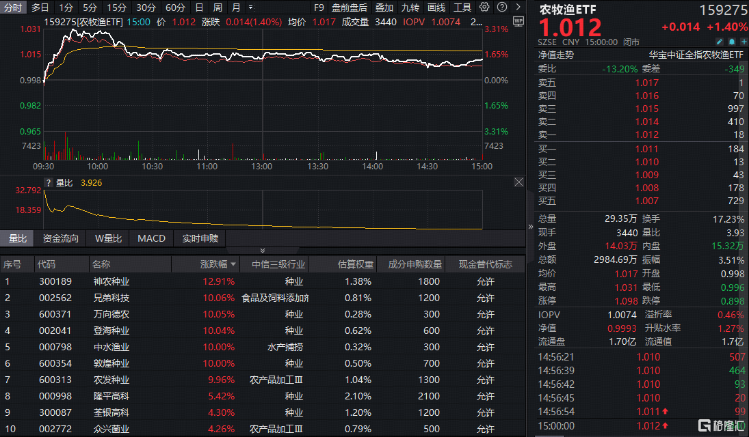
Task: Select the 60分 period
Action: coord(175,8)
